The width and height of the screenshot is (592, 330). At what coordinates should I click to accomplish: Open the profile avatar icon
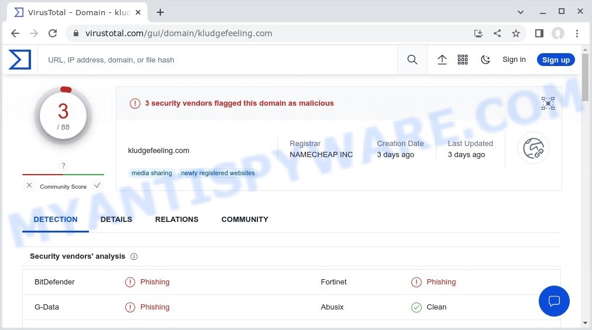(557, 33)
